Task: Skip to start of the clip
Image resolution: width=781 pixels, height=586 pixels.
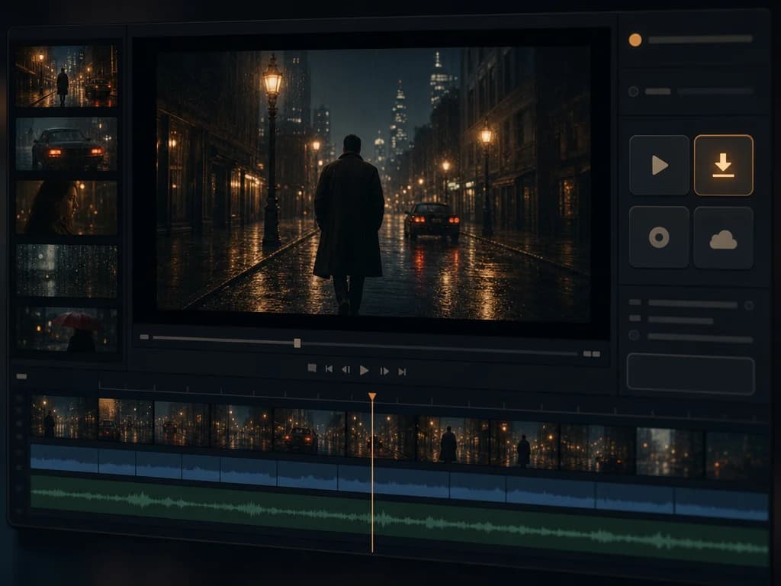Action: coord(329,369)
